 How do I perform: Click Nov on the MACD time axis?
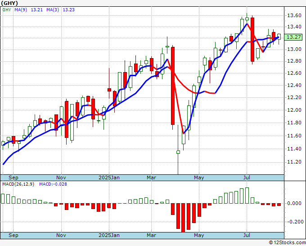click(61, 235)
